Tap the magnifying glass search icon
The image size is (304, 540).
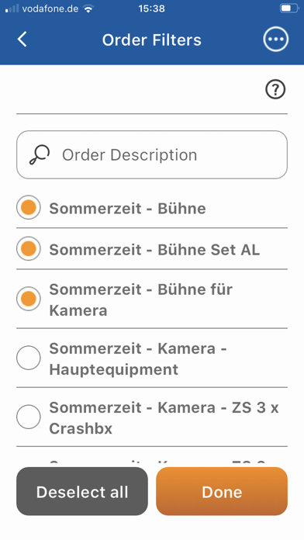40,154
